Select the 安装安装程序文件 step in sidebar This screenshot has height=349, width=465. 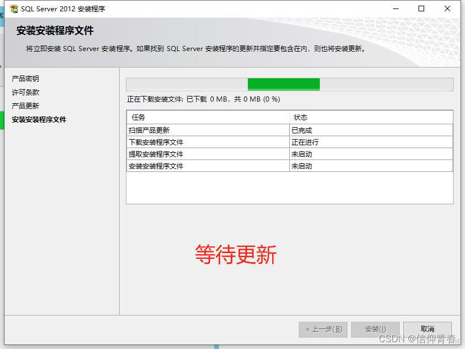point(39,120)
